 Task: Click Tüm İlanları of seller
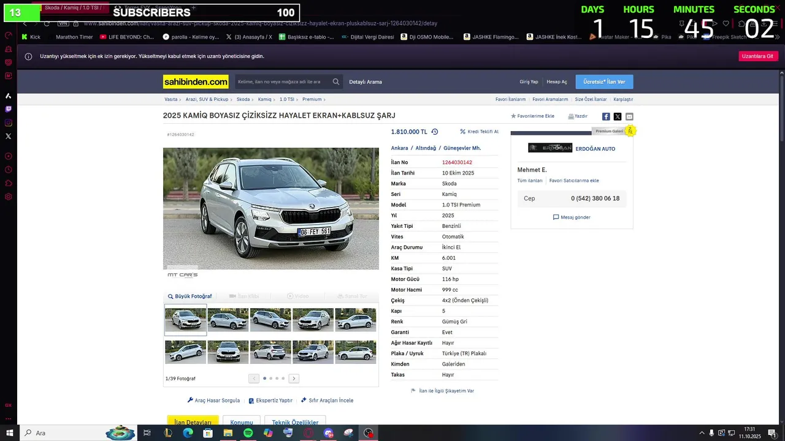coord(530,181)
